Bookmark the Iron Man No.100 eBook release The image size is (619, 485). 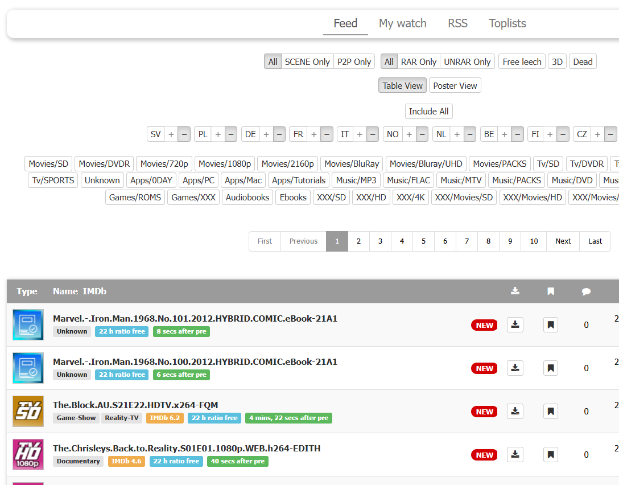[550, 368]
